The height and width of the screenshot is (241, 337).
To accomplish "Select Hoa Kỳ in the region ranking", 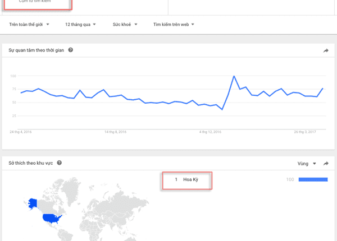I will (191, 180).
